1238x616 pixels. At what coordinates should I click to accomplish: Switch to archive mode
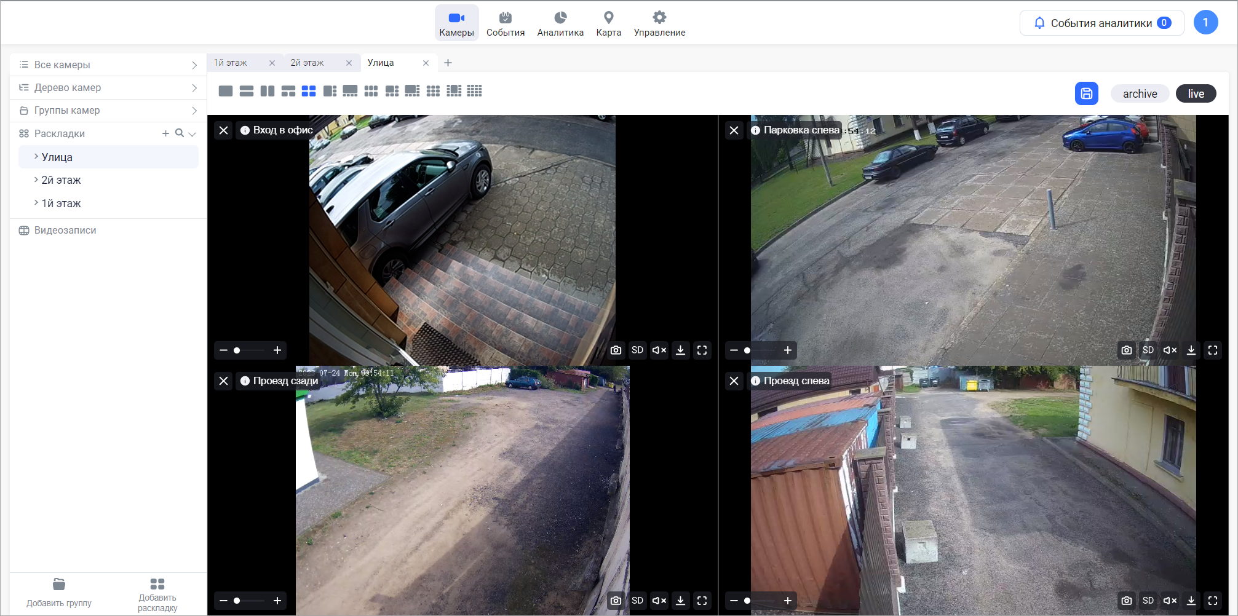pyautogui.click(x=1140, y=93)
